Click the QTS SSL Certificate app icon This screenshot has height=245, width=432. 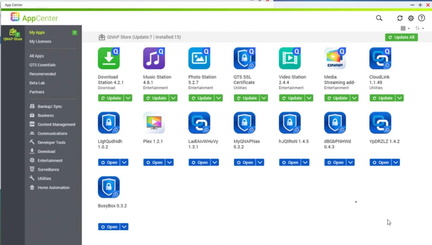click(x=245, y=58)
